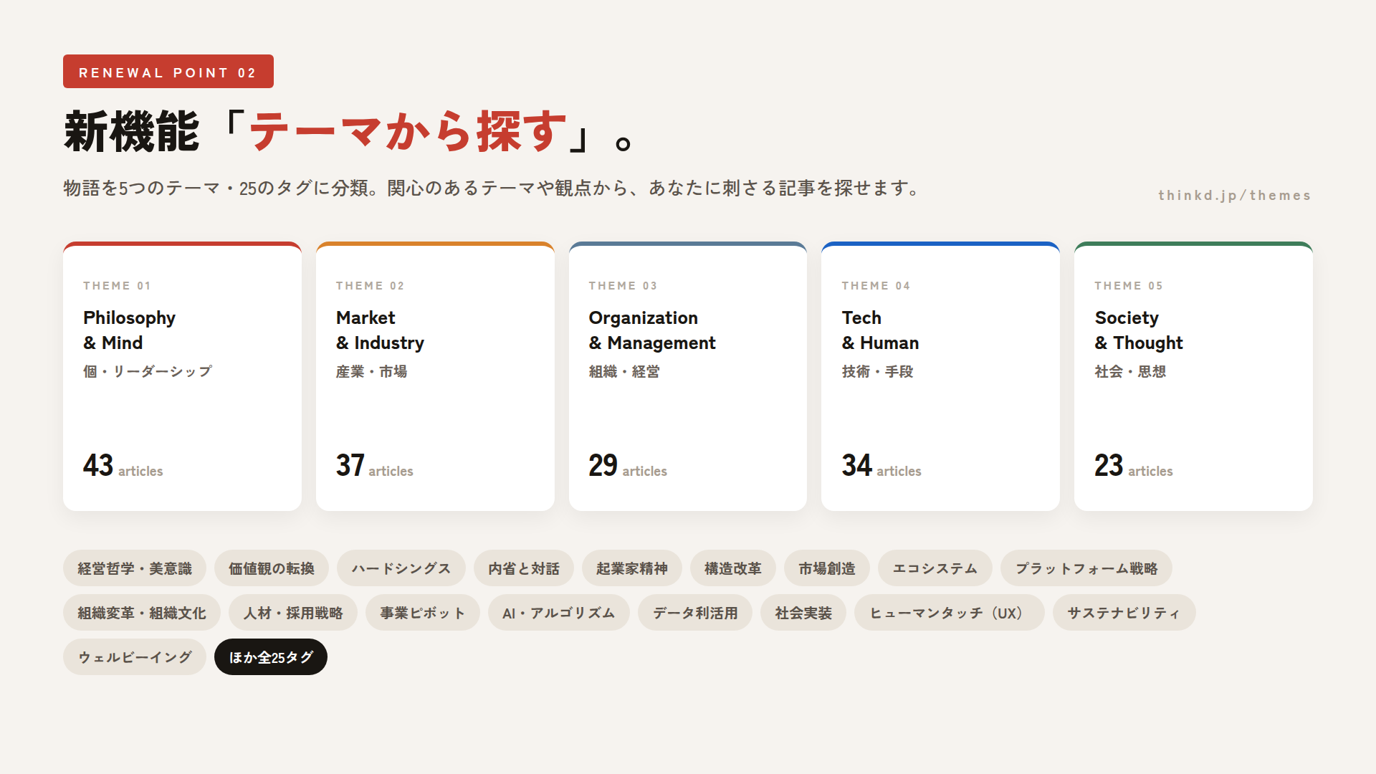The width and height of the screenshot is (1376, 774).
Task: Click the 34 articles count
Action: (x=881, y=466)
